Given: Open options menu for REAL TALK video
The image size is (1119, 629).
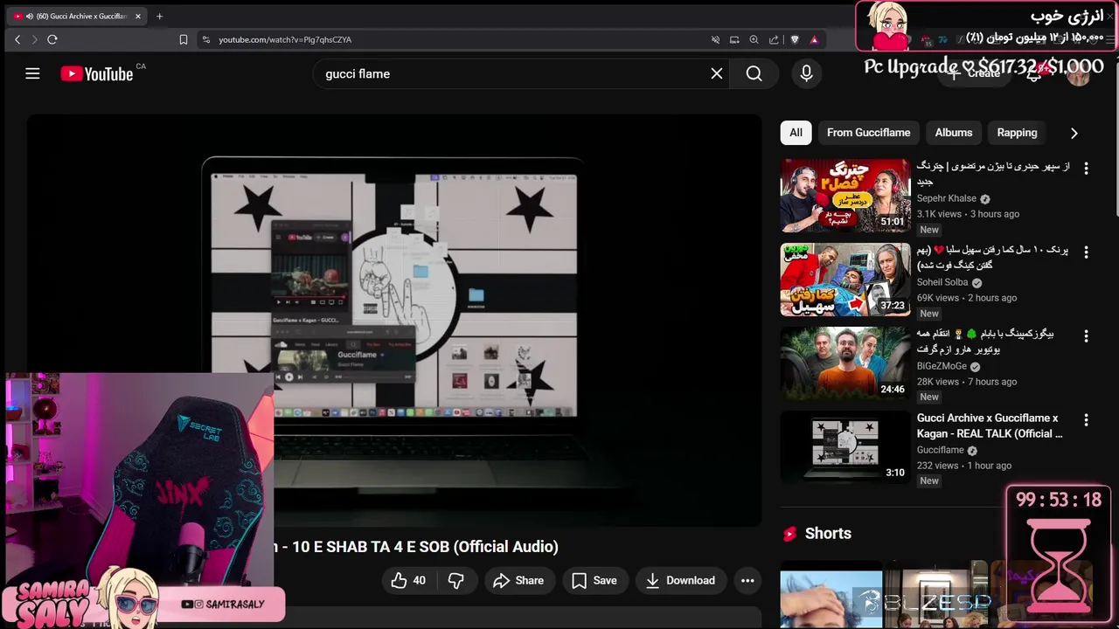Looking at the screenshot, I should pyautogui.click(x=1086, y=419).
